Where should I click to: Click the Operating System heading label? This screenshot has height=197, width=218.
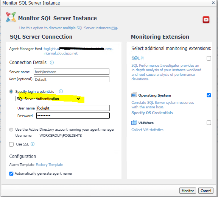pyautogui.click(x=155, y=95)
